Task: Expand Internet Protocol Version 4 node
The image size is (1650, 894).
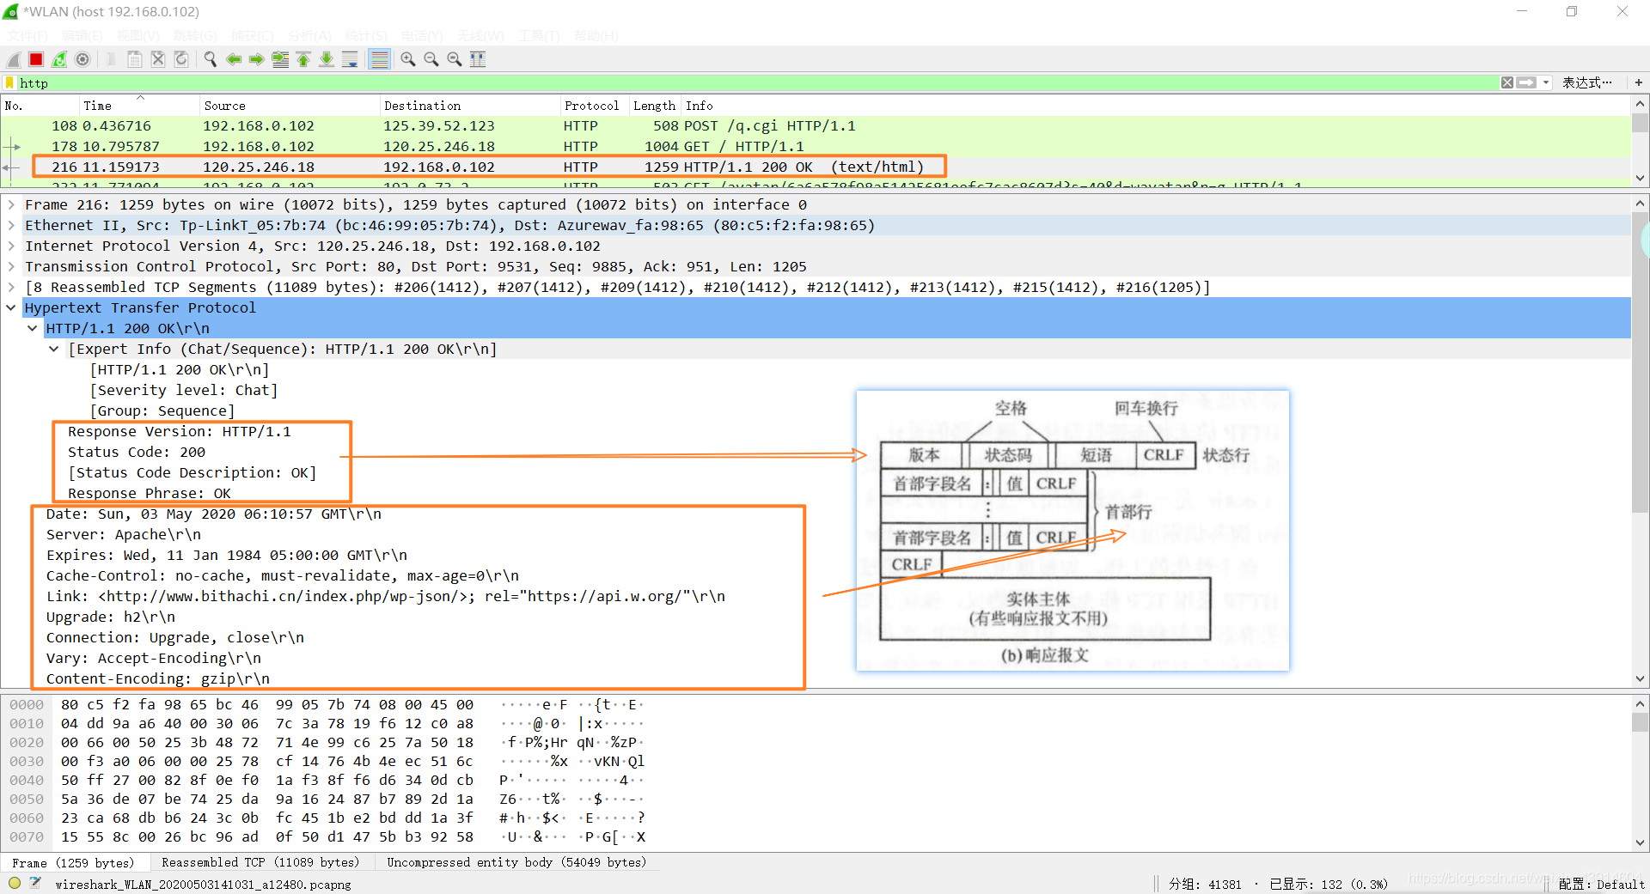Action: (10, 246)
